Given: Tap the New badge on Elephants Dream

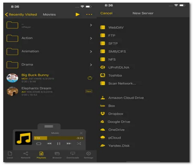Looking at the screenshot, I should click(89, 91).
